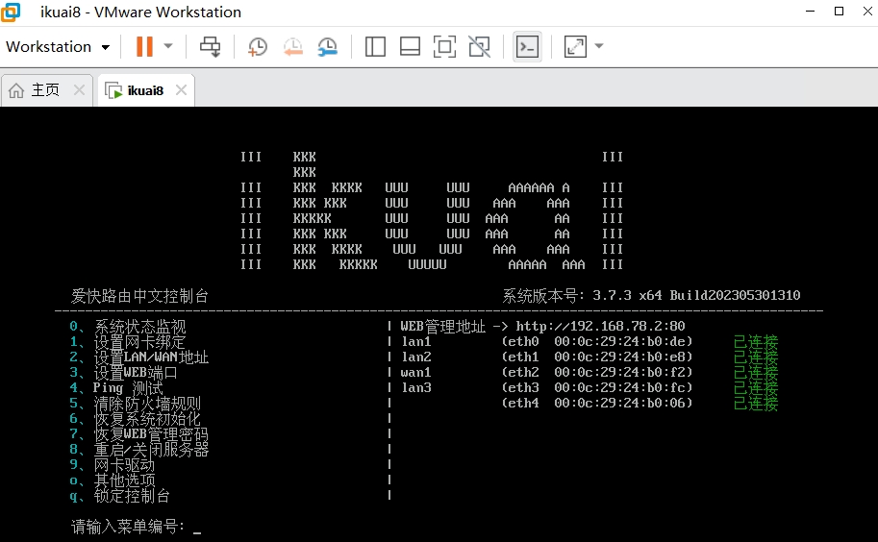Expand the power options arrow next to pause

pos(168,46)
